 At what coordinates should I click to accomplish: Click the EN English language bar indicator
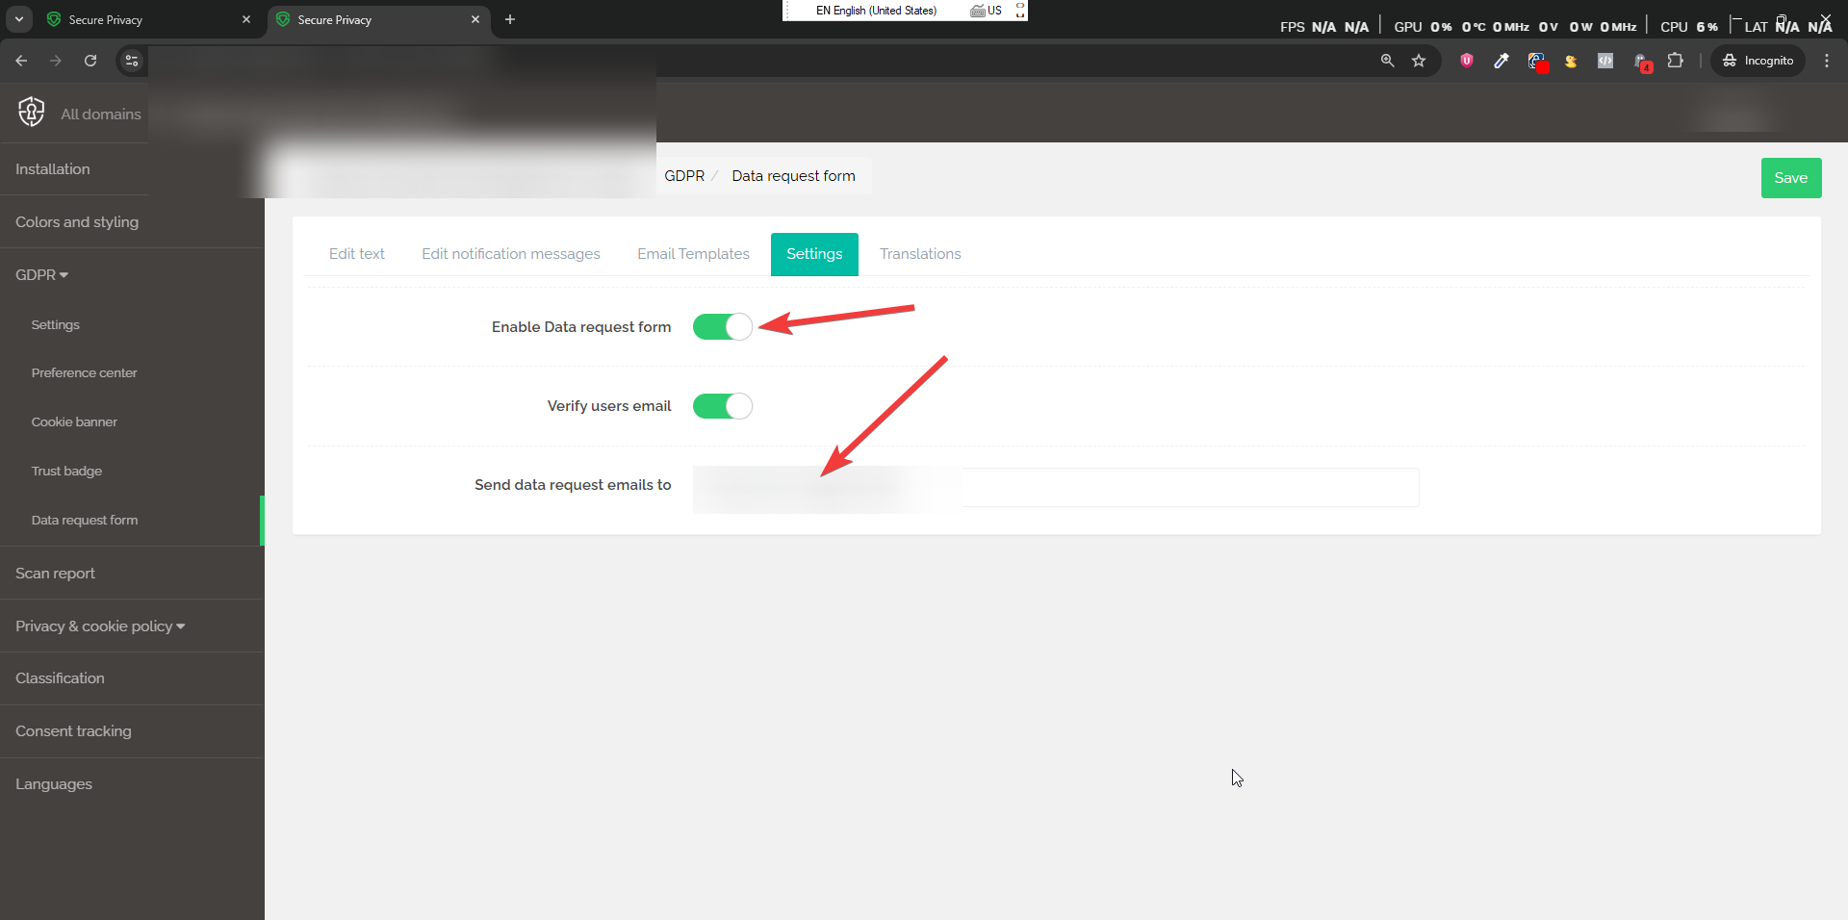pyautogui.click(x=876, y=11)
